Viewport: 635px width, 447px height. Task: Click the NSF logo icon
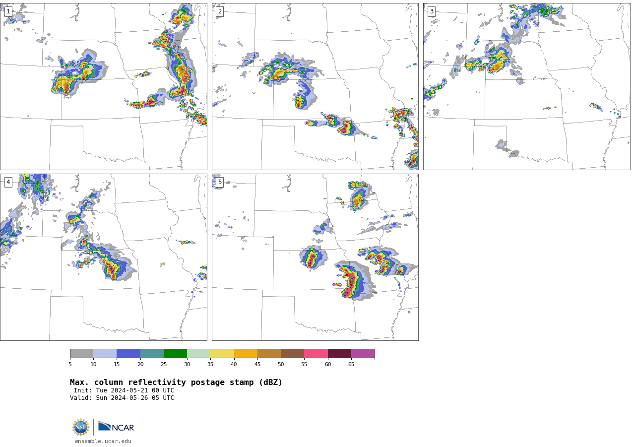(x=80, y=427)
